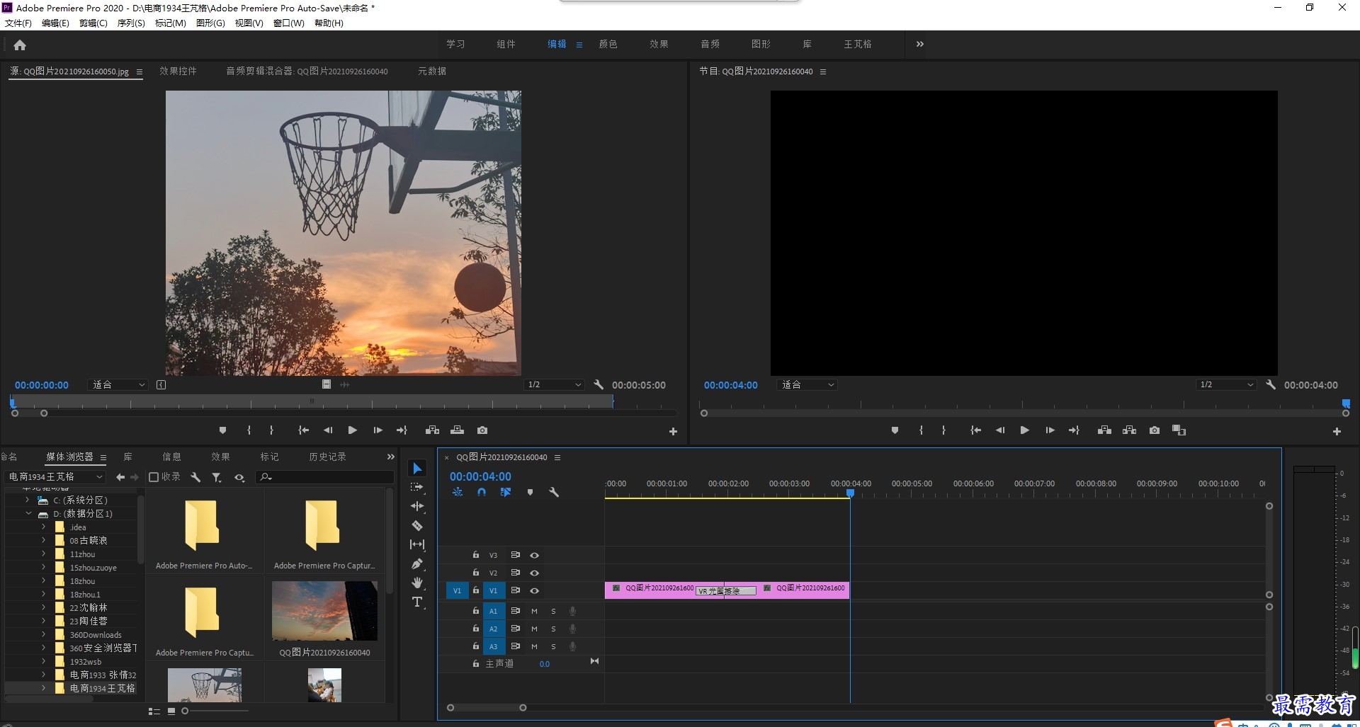The height and width of the screenshot is (727, 1360).
Task: Select QQ图片20210926160040 thumbnail in browser
Action: 324,610
